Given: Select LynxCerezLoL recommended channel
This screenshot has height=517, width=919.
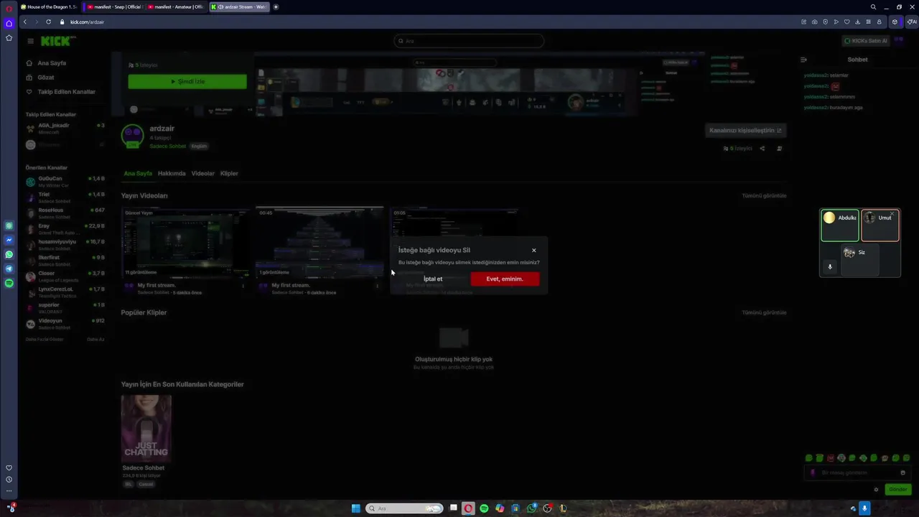Looking at the screenshot, I should click(65, 292).
